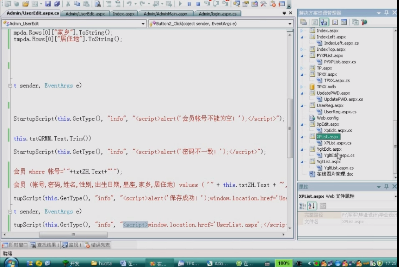
Task: Click the Property Pages icon in Properties panel
Action: pos(323,206)
